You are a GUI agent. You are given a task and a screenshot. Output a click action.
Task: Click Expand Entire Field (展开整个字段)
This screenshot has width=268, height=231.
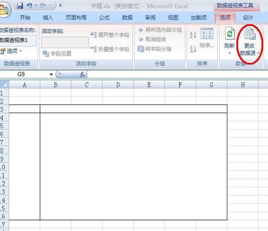110,35
